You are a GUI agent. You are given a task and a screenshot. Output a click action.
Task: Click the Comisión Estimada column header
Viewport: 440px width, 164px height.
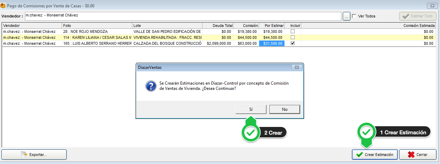click(x=368, y=26)
